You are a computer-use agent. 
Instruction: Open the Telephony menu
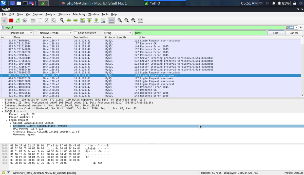pyautogui.click(x=79, y=14)
